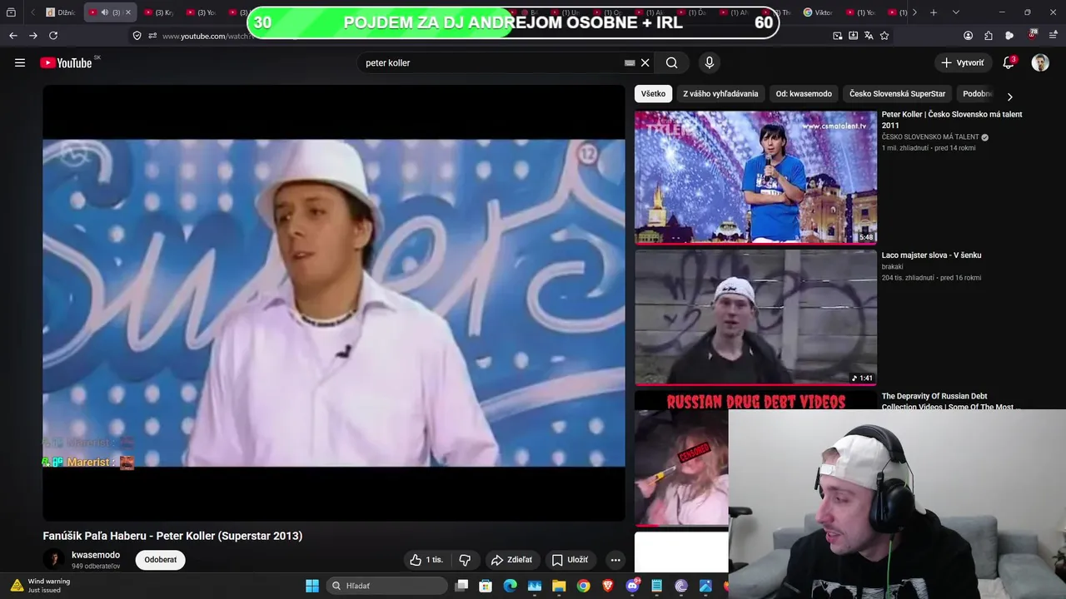This screenshot has width=1066, height=599.
Task: Subscribe with the 'Odoberať' button
Action: point(160,560)
